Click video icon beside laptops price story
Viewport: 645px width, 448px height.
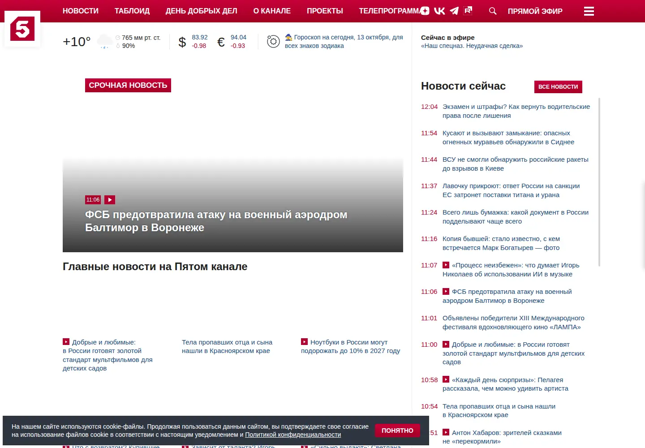(x=304, y=341)
